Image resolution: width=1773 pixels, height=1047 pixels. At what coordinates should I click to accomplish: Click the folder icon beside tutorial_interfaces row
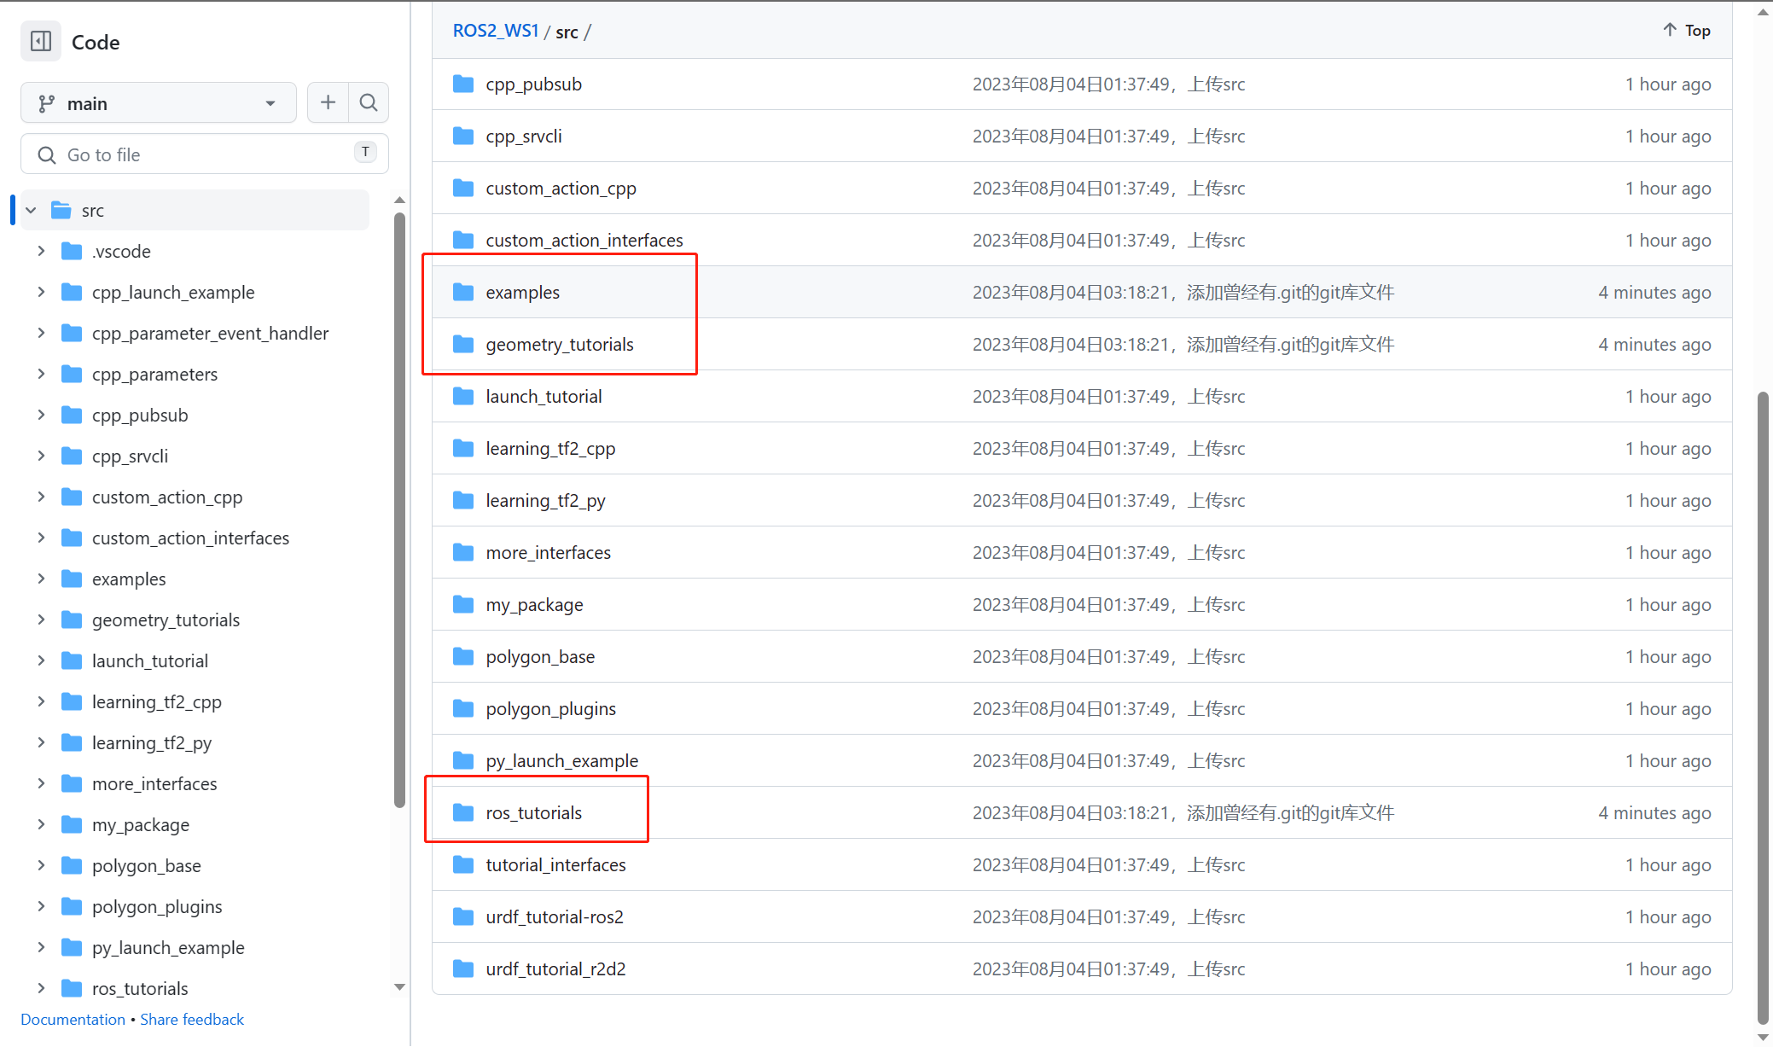(462, 864)
